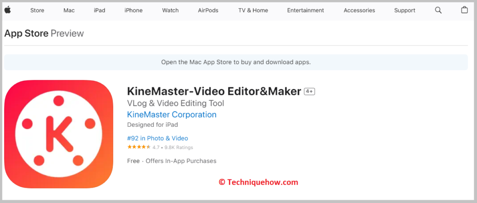Open the iPhone menu item

134,10
